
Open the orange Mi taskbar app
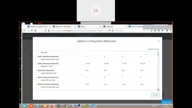coord(31,106)
